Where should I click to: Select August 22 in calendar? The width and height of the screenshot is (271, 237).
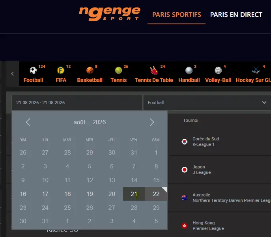click(156, 194)
